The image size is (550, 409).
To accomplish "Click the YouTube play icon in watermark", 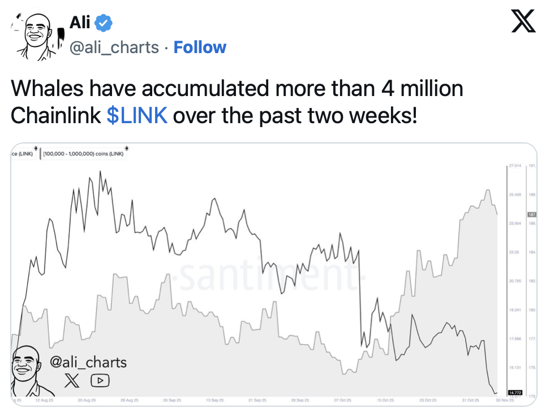I will click(100, 380).
